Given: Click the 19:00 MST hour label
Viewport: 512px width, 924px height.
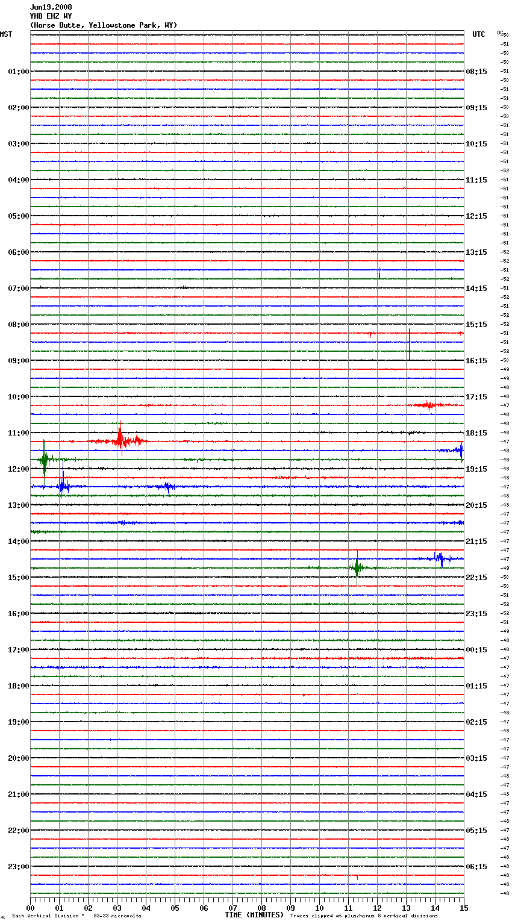Looking at the screenshot, I should (x=19, y=722).
